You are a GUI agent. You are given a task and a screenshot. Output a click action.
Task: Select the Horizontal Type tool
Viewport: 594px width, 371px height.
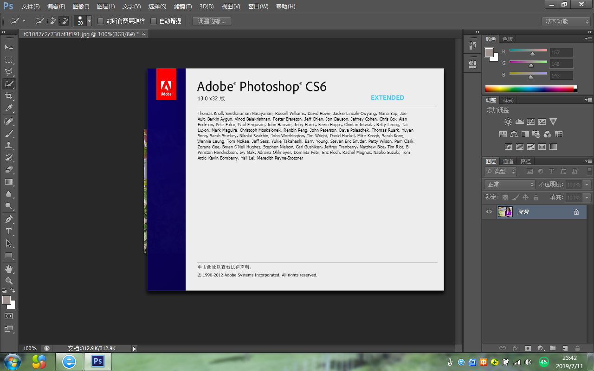tap(9, 231)
